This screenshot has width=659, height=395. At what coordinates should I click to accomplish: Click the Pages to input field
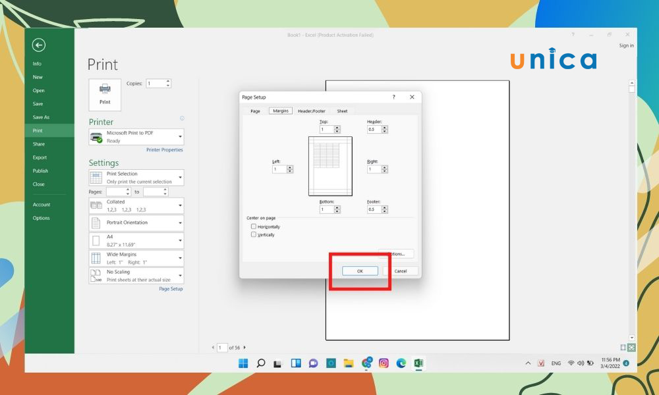click(153, 192)
